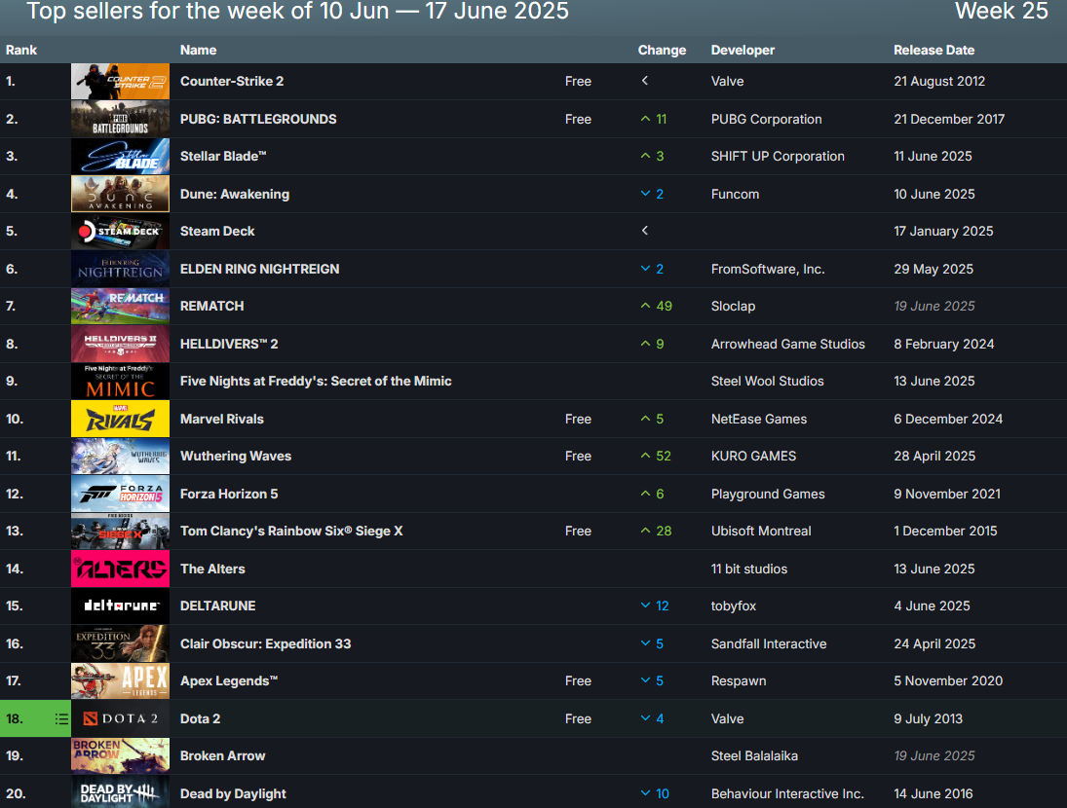Open ELDEN RING NIGHTREIGN title link

pyautogui.click(x=259, y=269)
